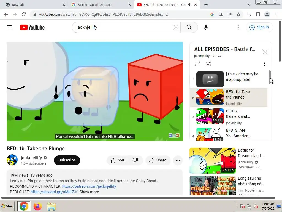The height and width of the screenshot is (212, 282).
Task: Click the tray volume icon
Action: tap(256, 206)
